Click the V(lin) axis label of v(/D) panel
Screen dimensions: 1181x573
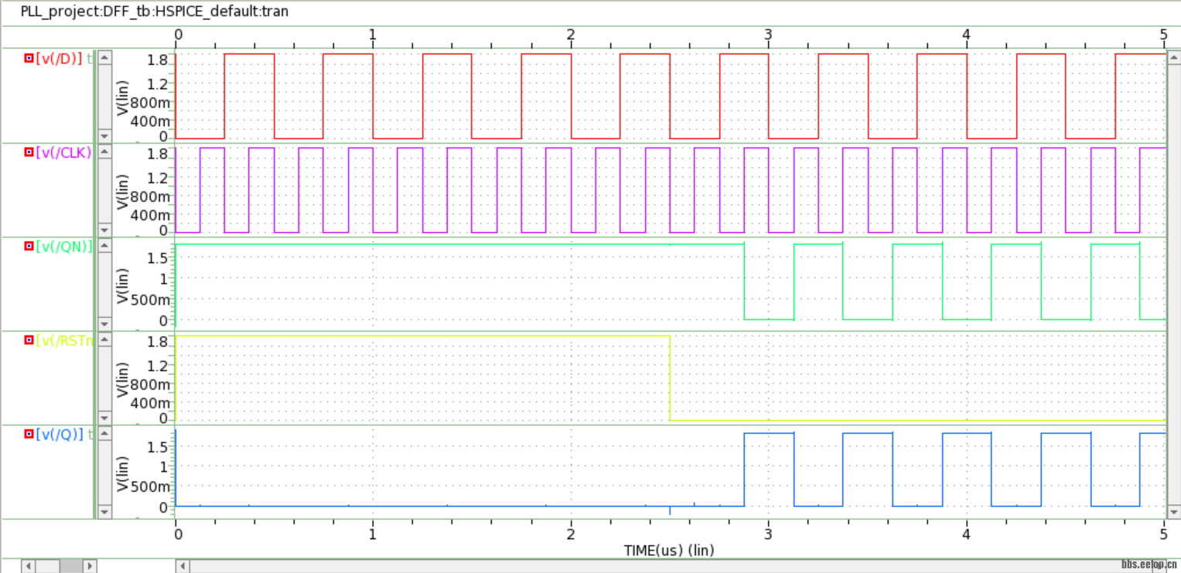click(122, 97)
